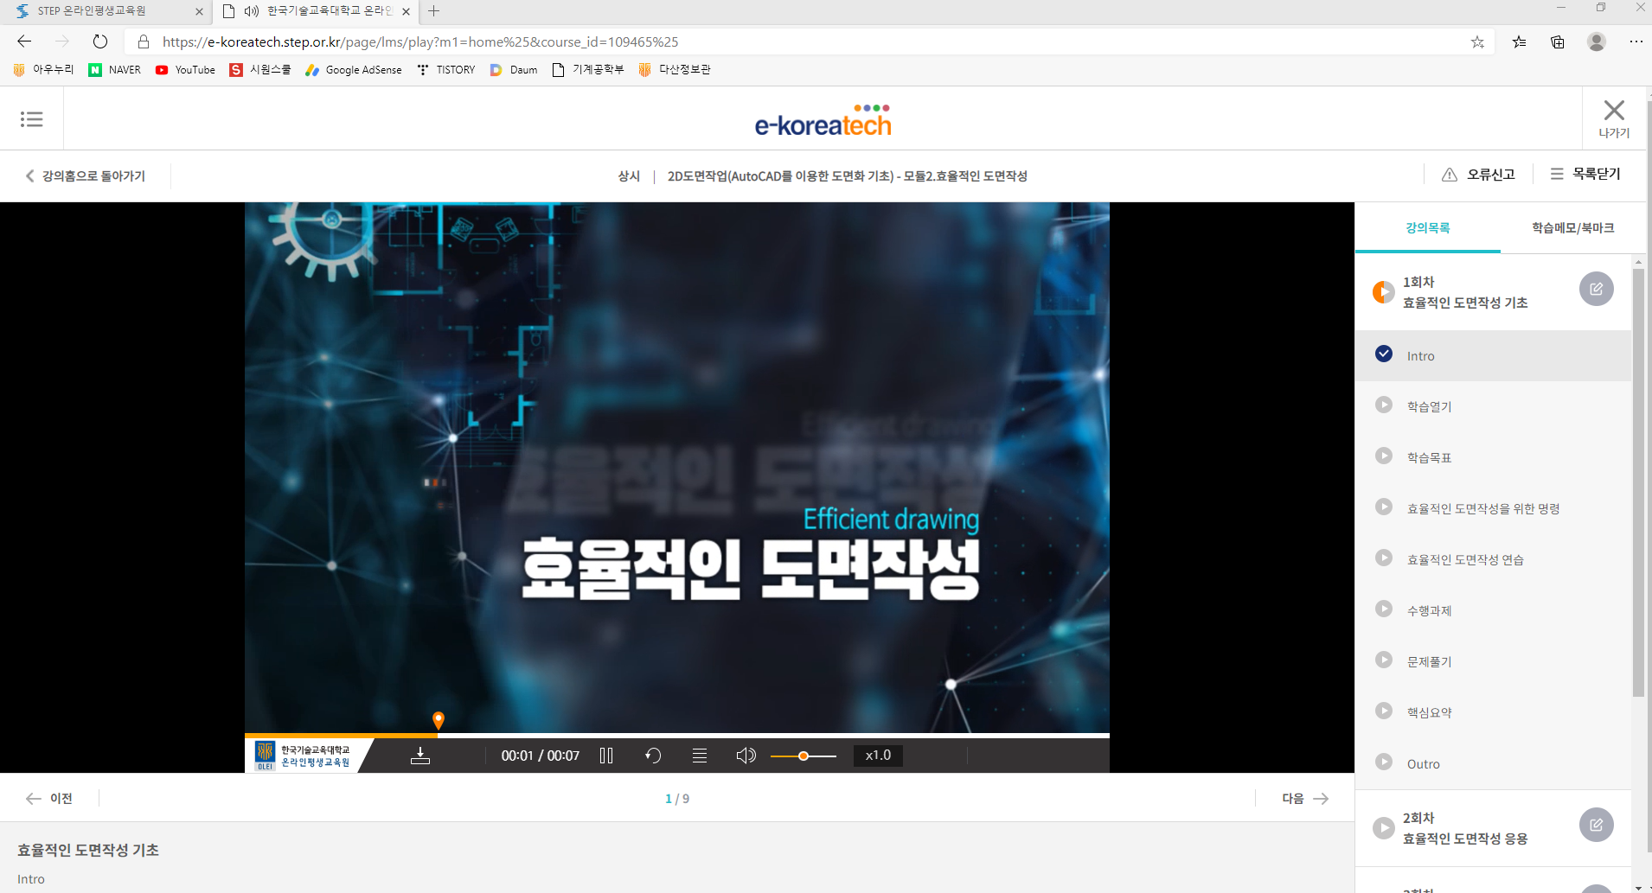Click play icon beside 수행과제
The width and height of the screenshot is (1652, 893).
[x=1384, y=609]
